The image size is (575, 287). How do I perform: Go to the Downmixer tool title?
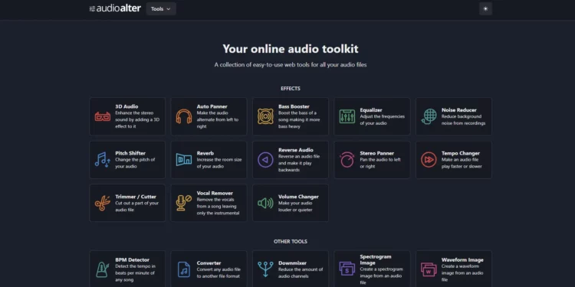click(x=292, y=263)
